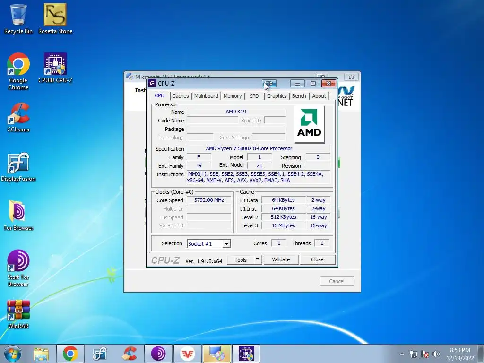The image size is (484, 363).
Task: Click Cancel in the .NET Framework window
Action: (337, 281)
